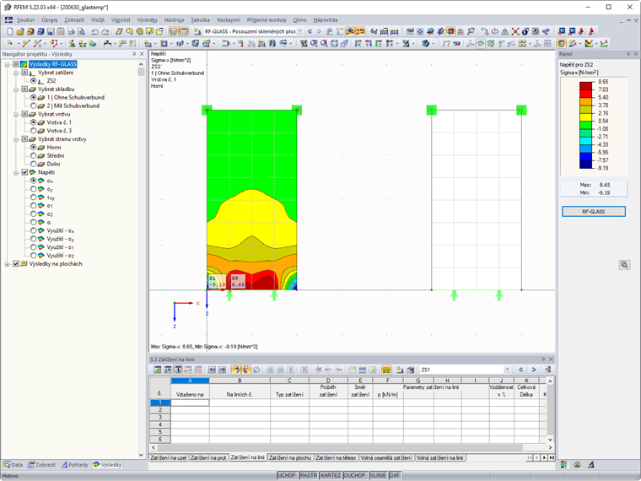
Task: Toggle the project navigator panel
Action: point(174,31)
